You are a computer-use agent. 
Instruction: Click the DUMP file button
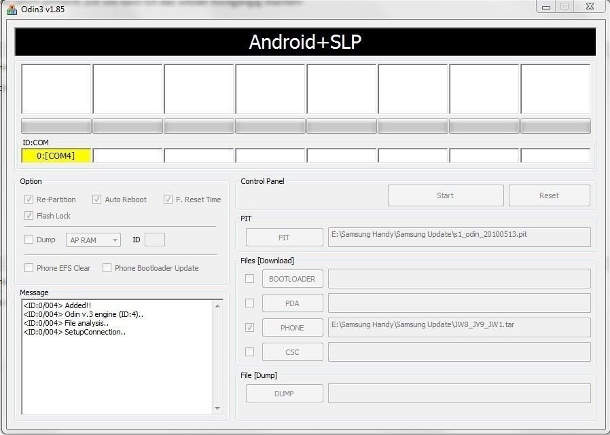point(285,394)
